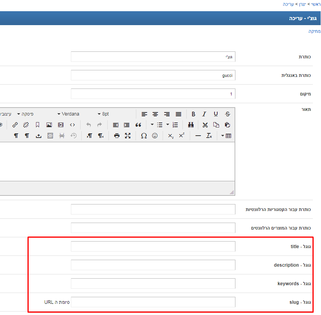Focus the כותרת field containing גוצ'י
Image resolution: width=321 pixels, height=315 pixels.
[x=153, y=56]
